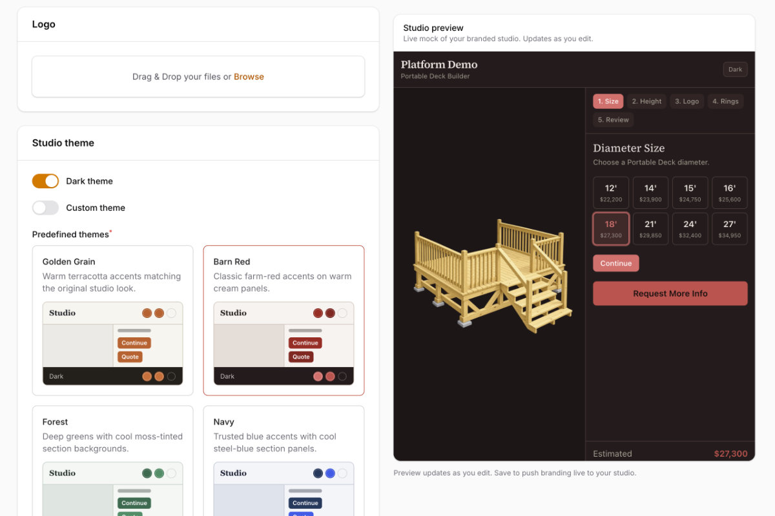The height and width of the screenshot is (516, 775).
Task: Choose the 21' diameter tile
Action: (650, 229)
